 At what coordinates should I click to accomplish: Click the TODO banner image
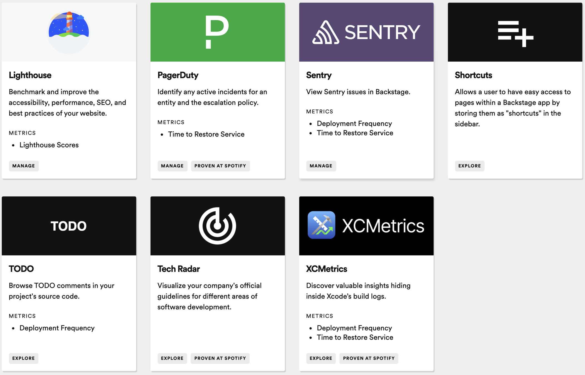69,226
